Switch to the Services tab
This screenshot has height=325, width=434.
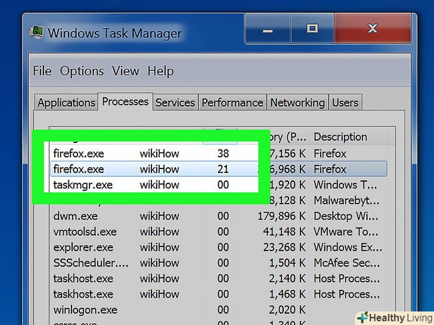click(175, 102)
